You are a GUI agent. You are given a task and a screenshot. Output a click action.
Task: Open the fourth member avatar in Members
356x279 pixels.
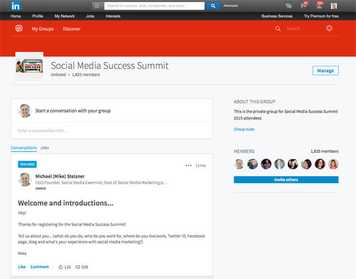click(279, 164)
